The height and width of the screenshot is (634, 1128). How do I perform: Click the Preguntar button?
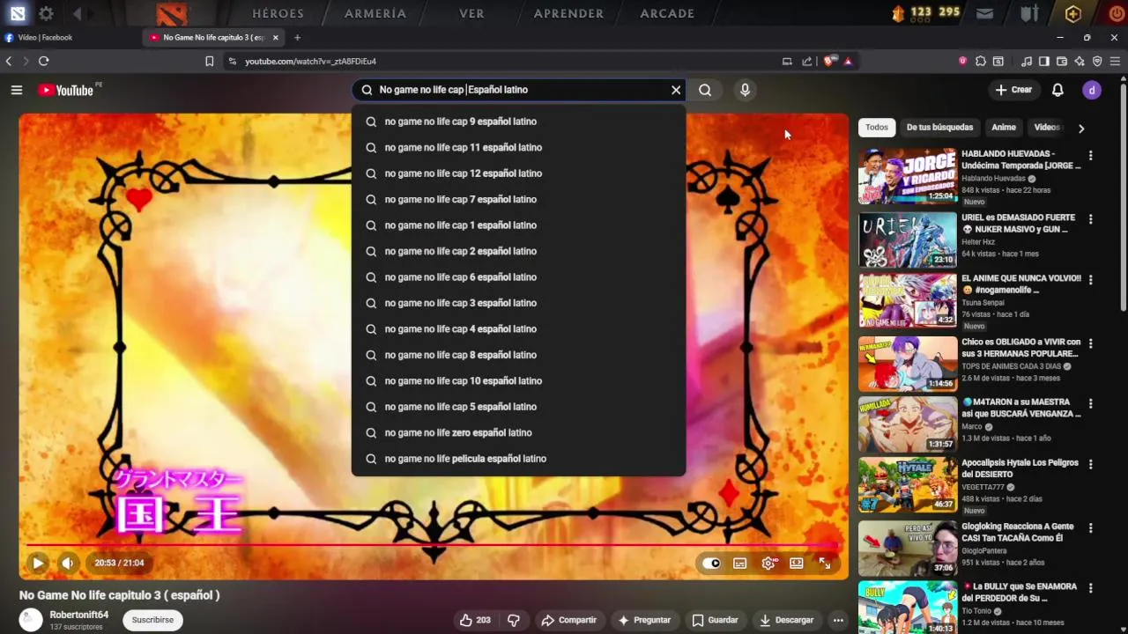click(x=644, y=620)
